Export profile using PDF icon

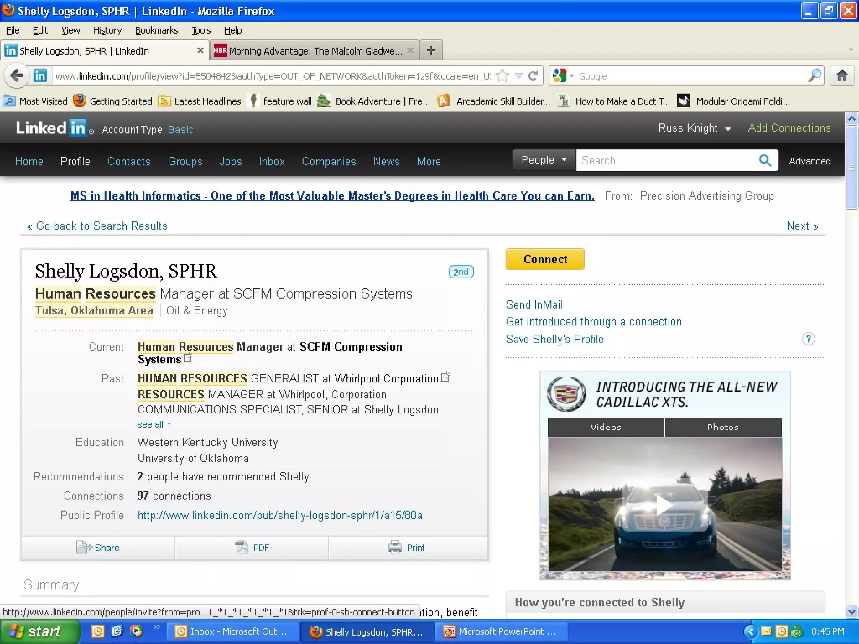click(242, 547)
